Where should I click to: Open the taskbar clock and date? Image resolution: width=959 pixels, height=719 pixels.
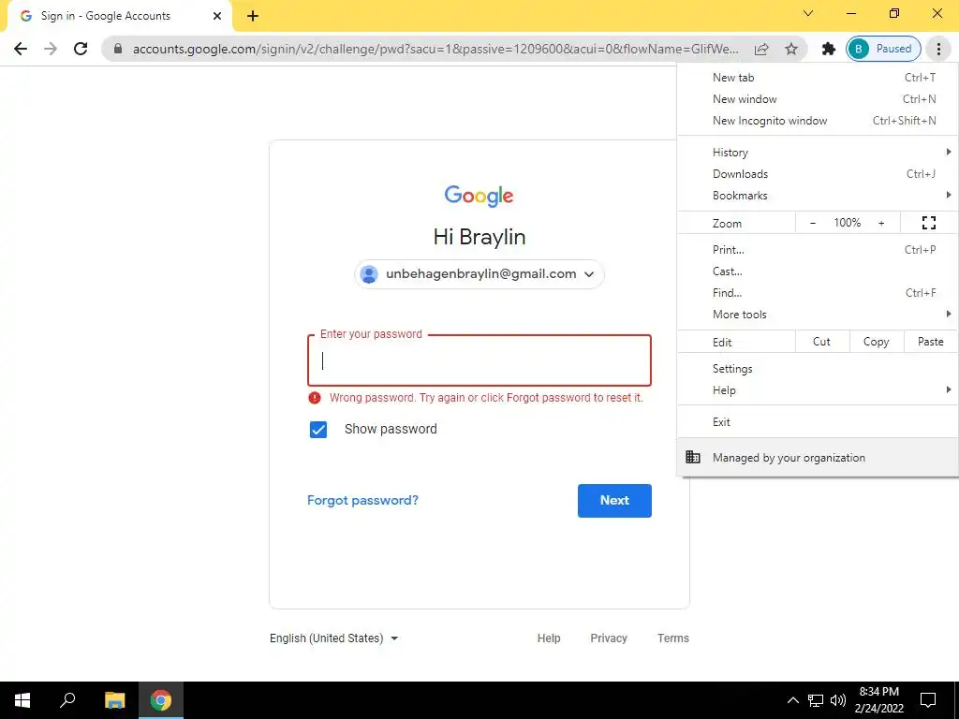click(x=879, y=700)
